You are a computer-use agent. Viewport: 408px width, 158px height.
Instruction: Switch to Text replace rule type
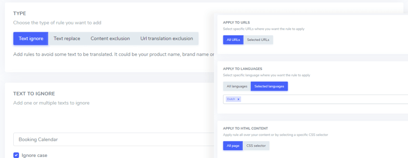[67, 39]
